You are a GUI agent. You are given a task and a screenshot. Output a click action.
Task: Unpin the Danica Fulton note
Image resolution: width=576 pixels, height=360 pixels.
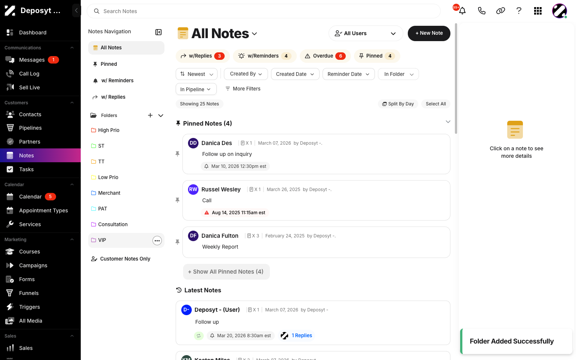pos(178,242)
